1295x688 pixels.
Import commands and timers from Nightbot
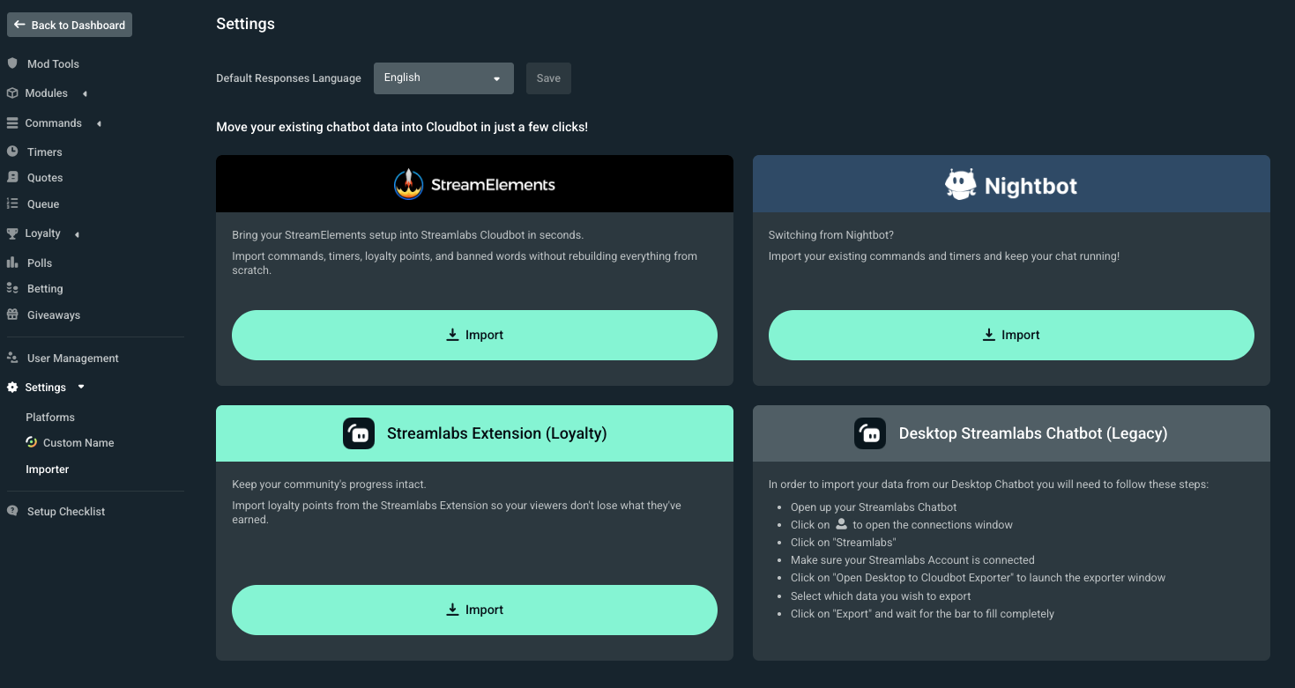tap(1011, 335)
